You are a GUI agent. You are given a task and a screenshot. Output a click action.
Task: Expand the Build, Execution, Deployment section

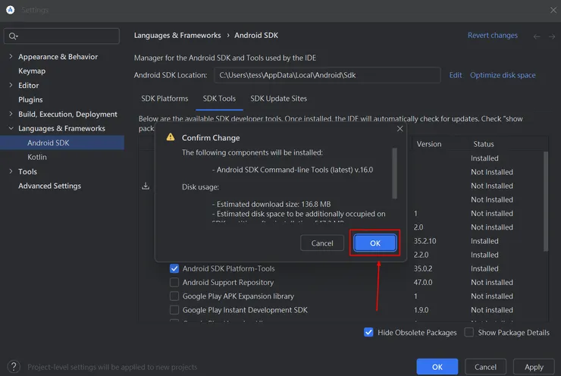coord(10,114)
